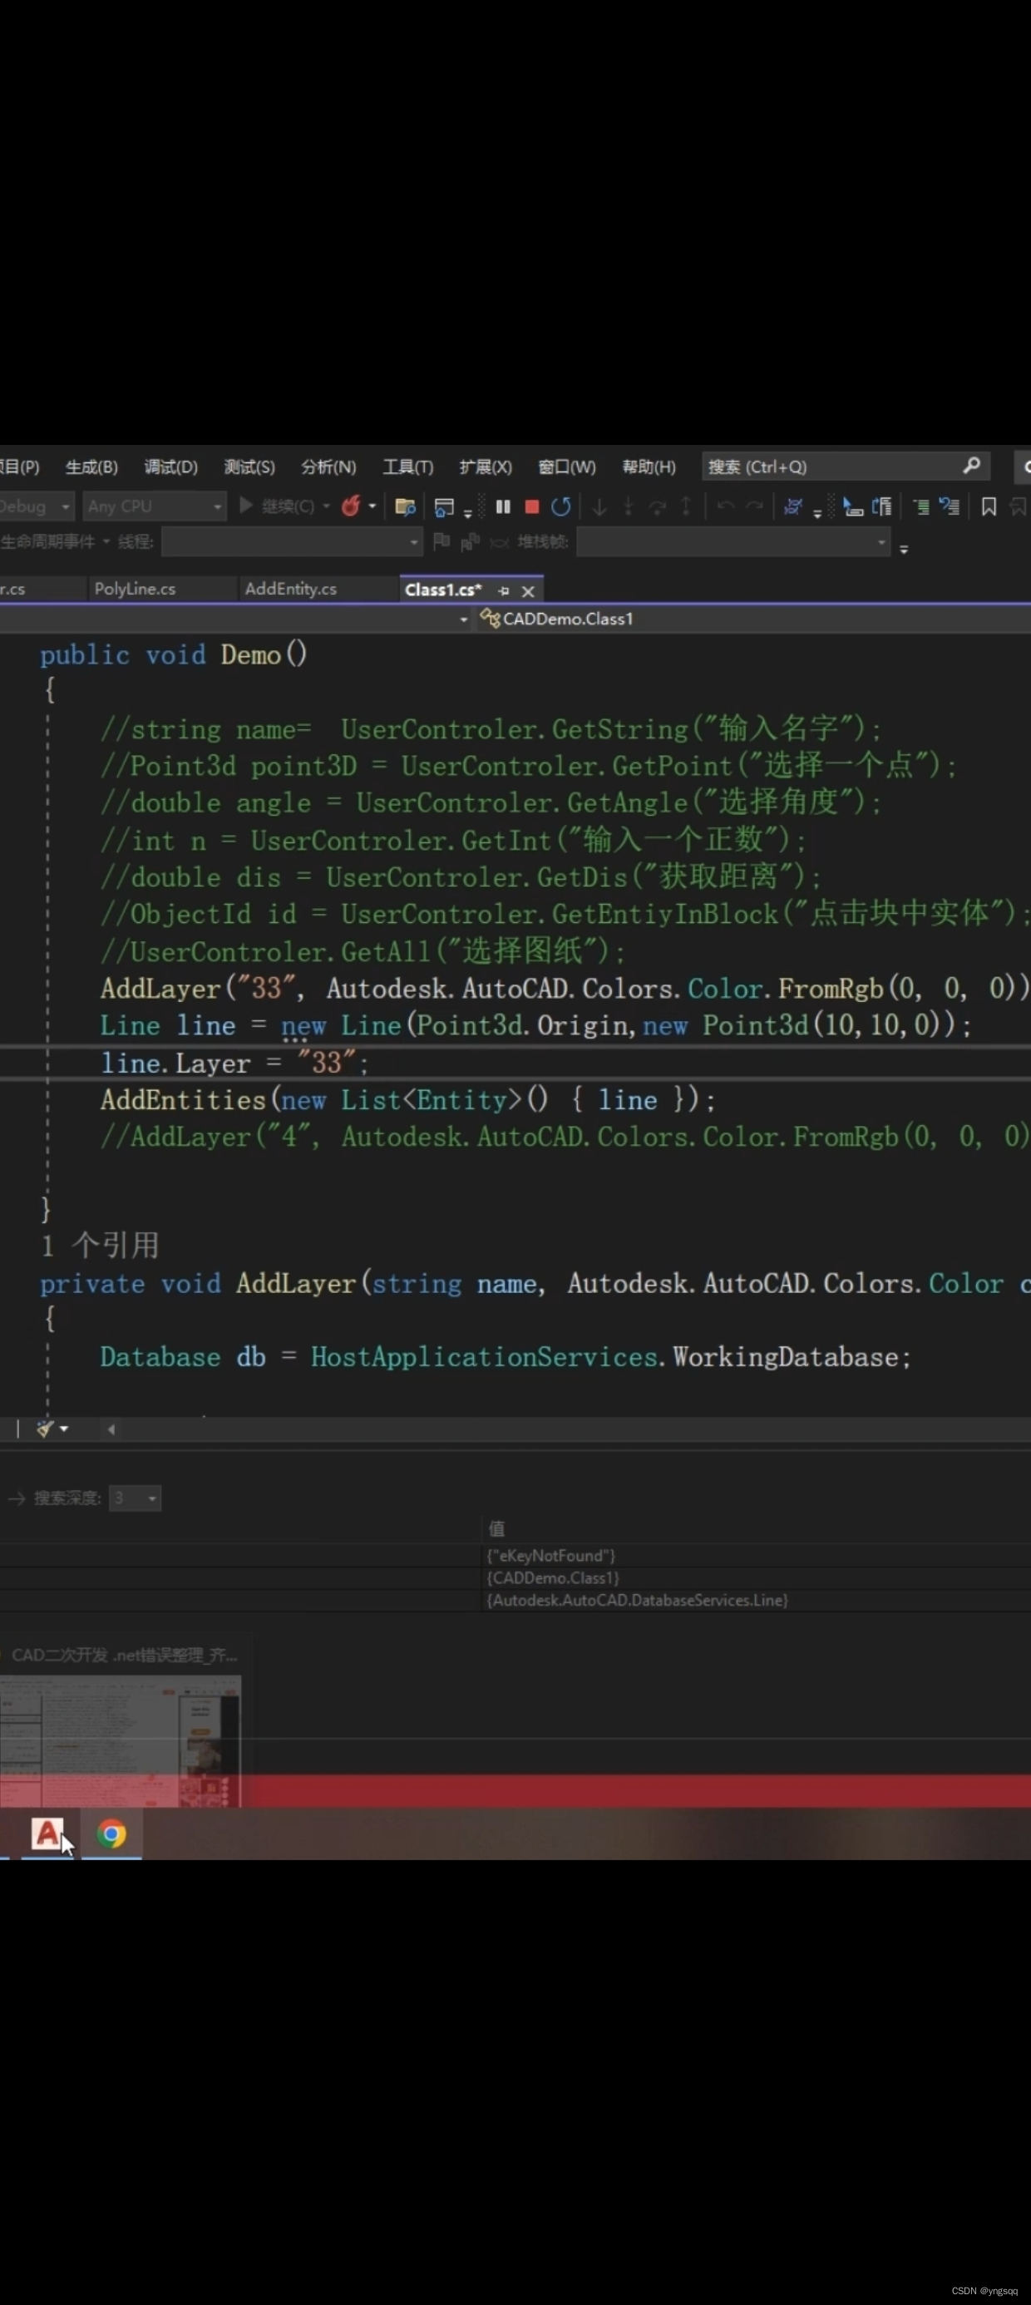The height and width of the screenshot is (2305, 1031).
Task: Open the Debug configuration dropdown
Action: coord(36,506)
